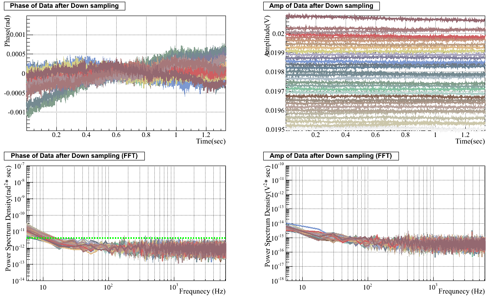This screenshot has height=297, width=490.
Task: Click the green dotted threshold line in phase FFT
Action: coord(130,238)
